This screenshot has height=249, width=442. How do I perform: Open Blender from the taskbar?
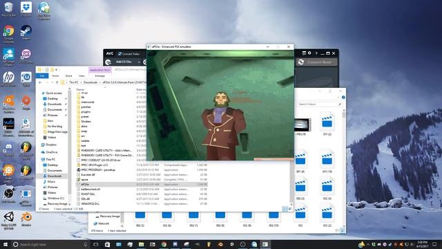coord(220,244)
